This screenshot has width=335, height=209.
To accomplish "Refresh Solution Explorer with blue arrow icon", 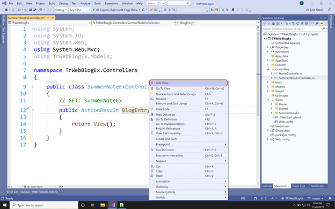I will coord(297,23).
